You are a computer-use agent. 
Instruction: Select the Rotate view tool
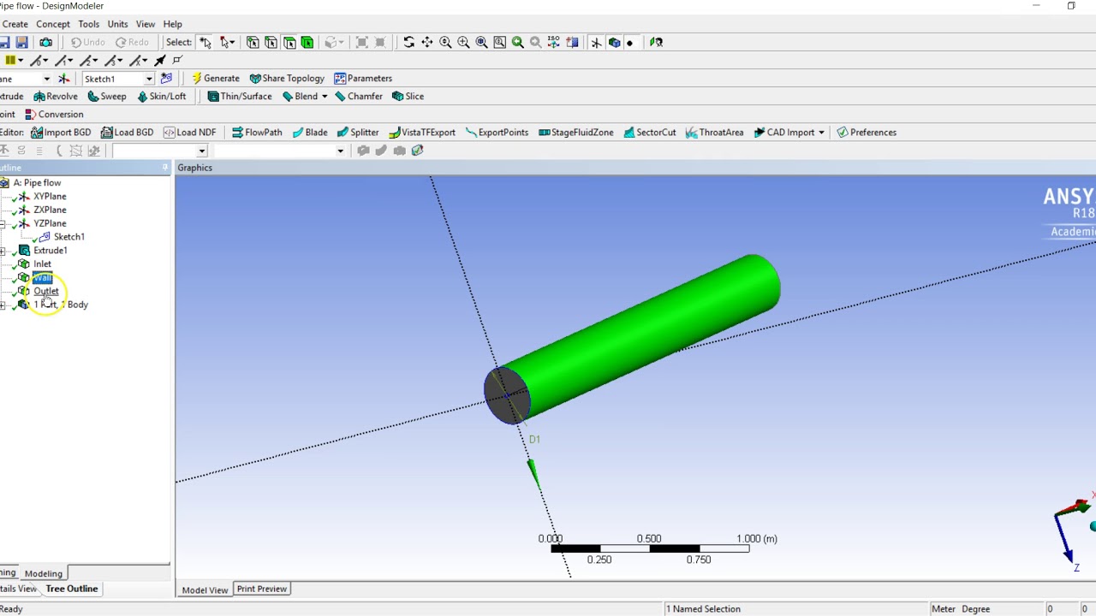point(409,42)
